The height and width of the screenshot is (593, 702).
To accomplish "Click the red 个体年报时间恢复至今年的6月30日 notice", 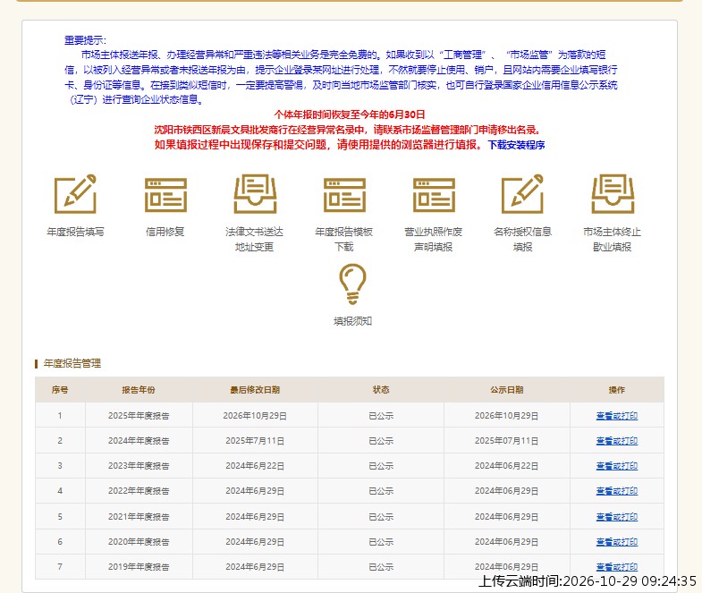I will point(350,114).
